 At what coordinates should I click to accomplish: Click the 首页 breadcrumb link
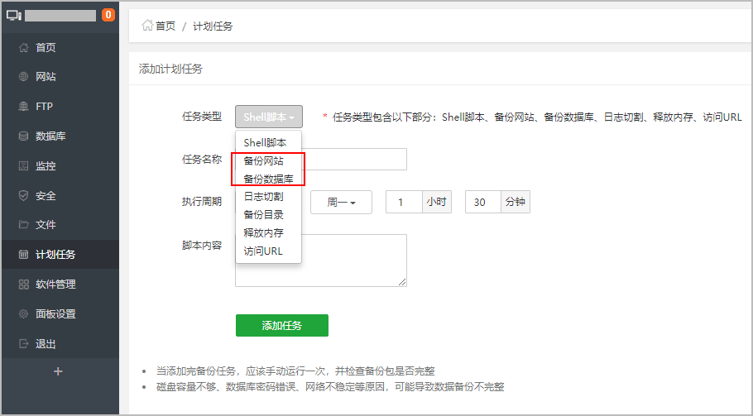click(x=165, y=26)
